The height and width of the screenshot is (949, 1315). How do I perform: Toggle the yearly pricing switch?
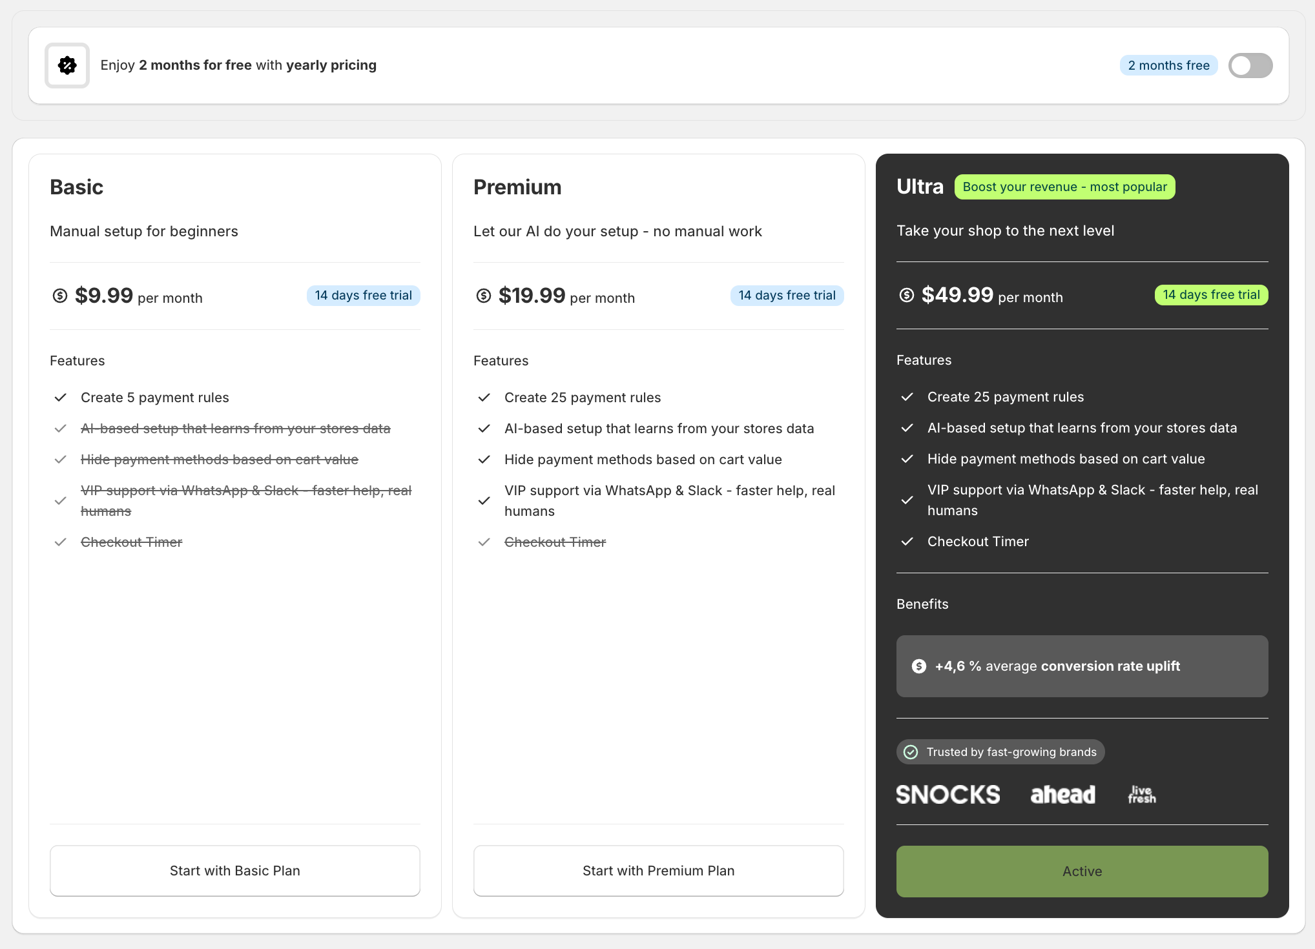tap(1250, 65)
